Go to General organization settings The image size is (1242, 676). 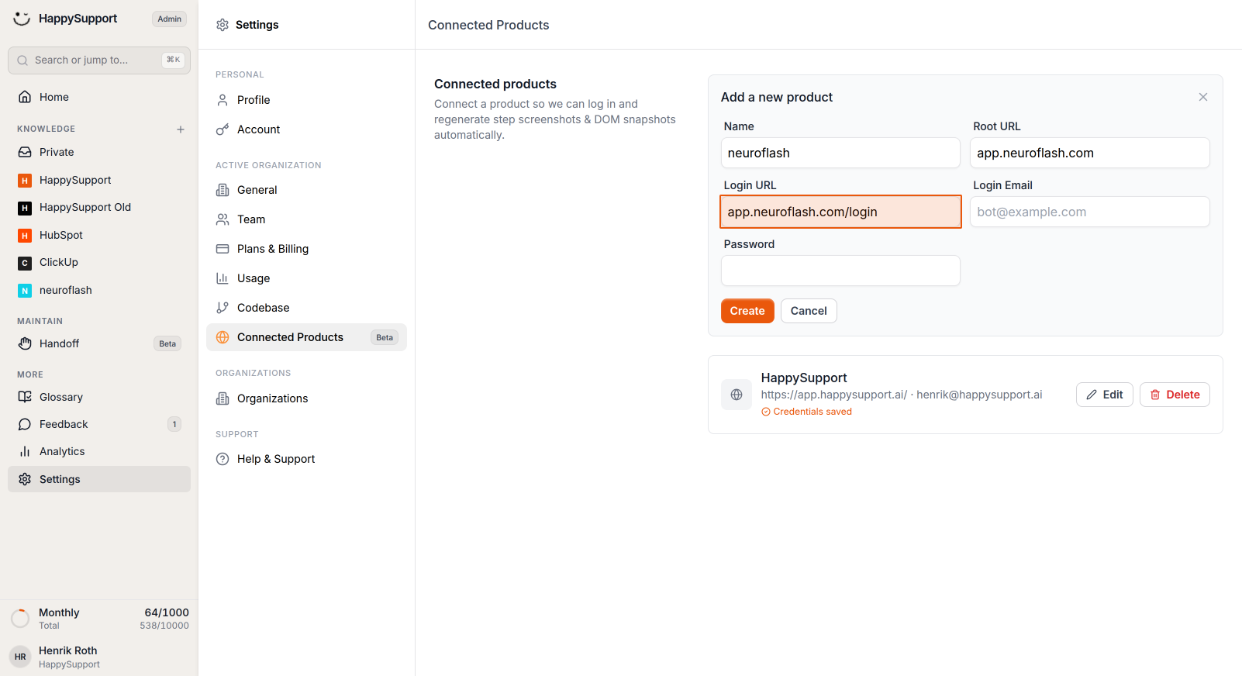pos(306,190)
